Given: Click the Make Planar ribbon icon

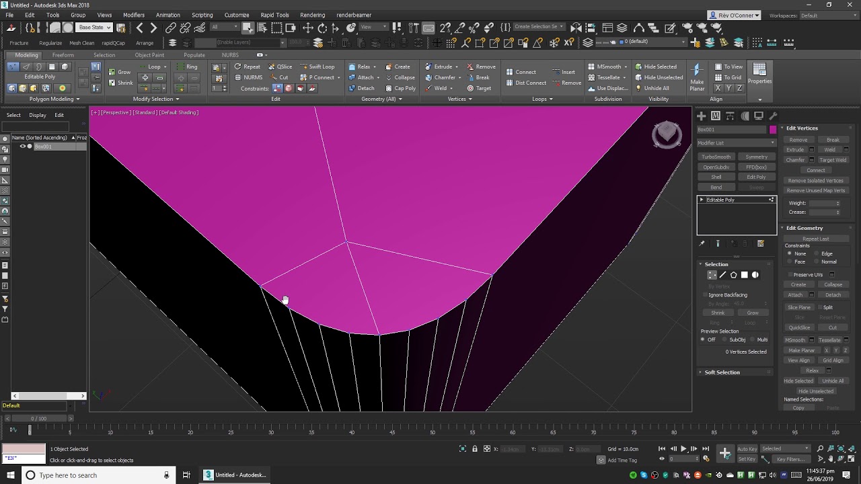Looking at the screenshot, I should (697, 77).
